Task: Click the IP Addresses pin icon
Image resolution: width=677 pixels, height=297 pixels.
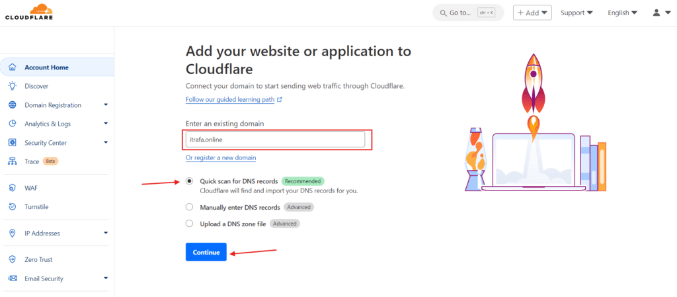Action: click(13, 233)
